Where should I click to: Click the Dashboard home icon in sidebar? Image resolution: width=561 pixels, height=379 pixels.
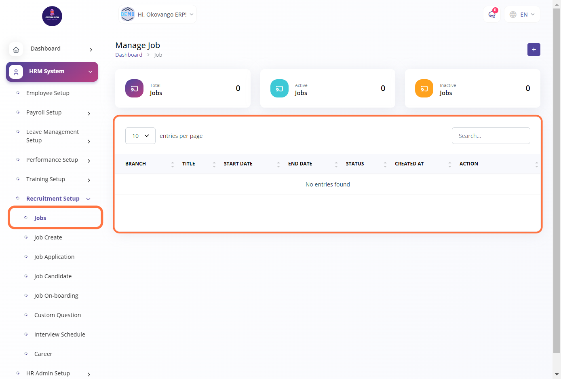[16, 49]
